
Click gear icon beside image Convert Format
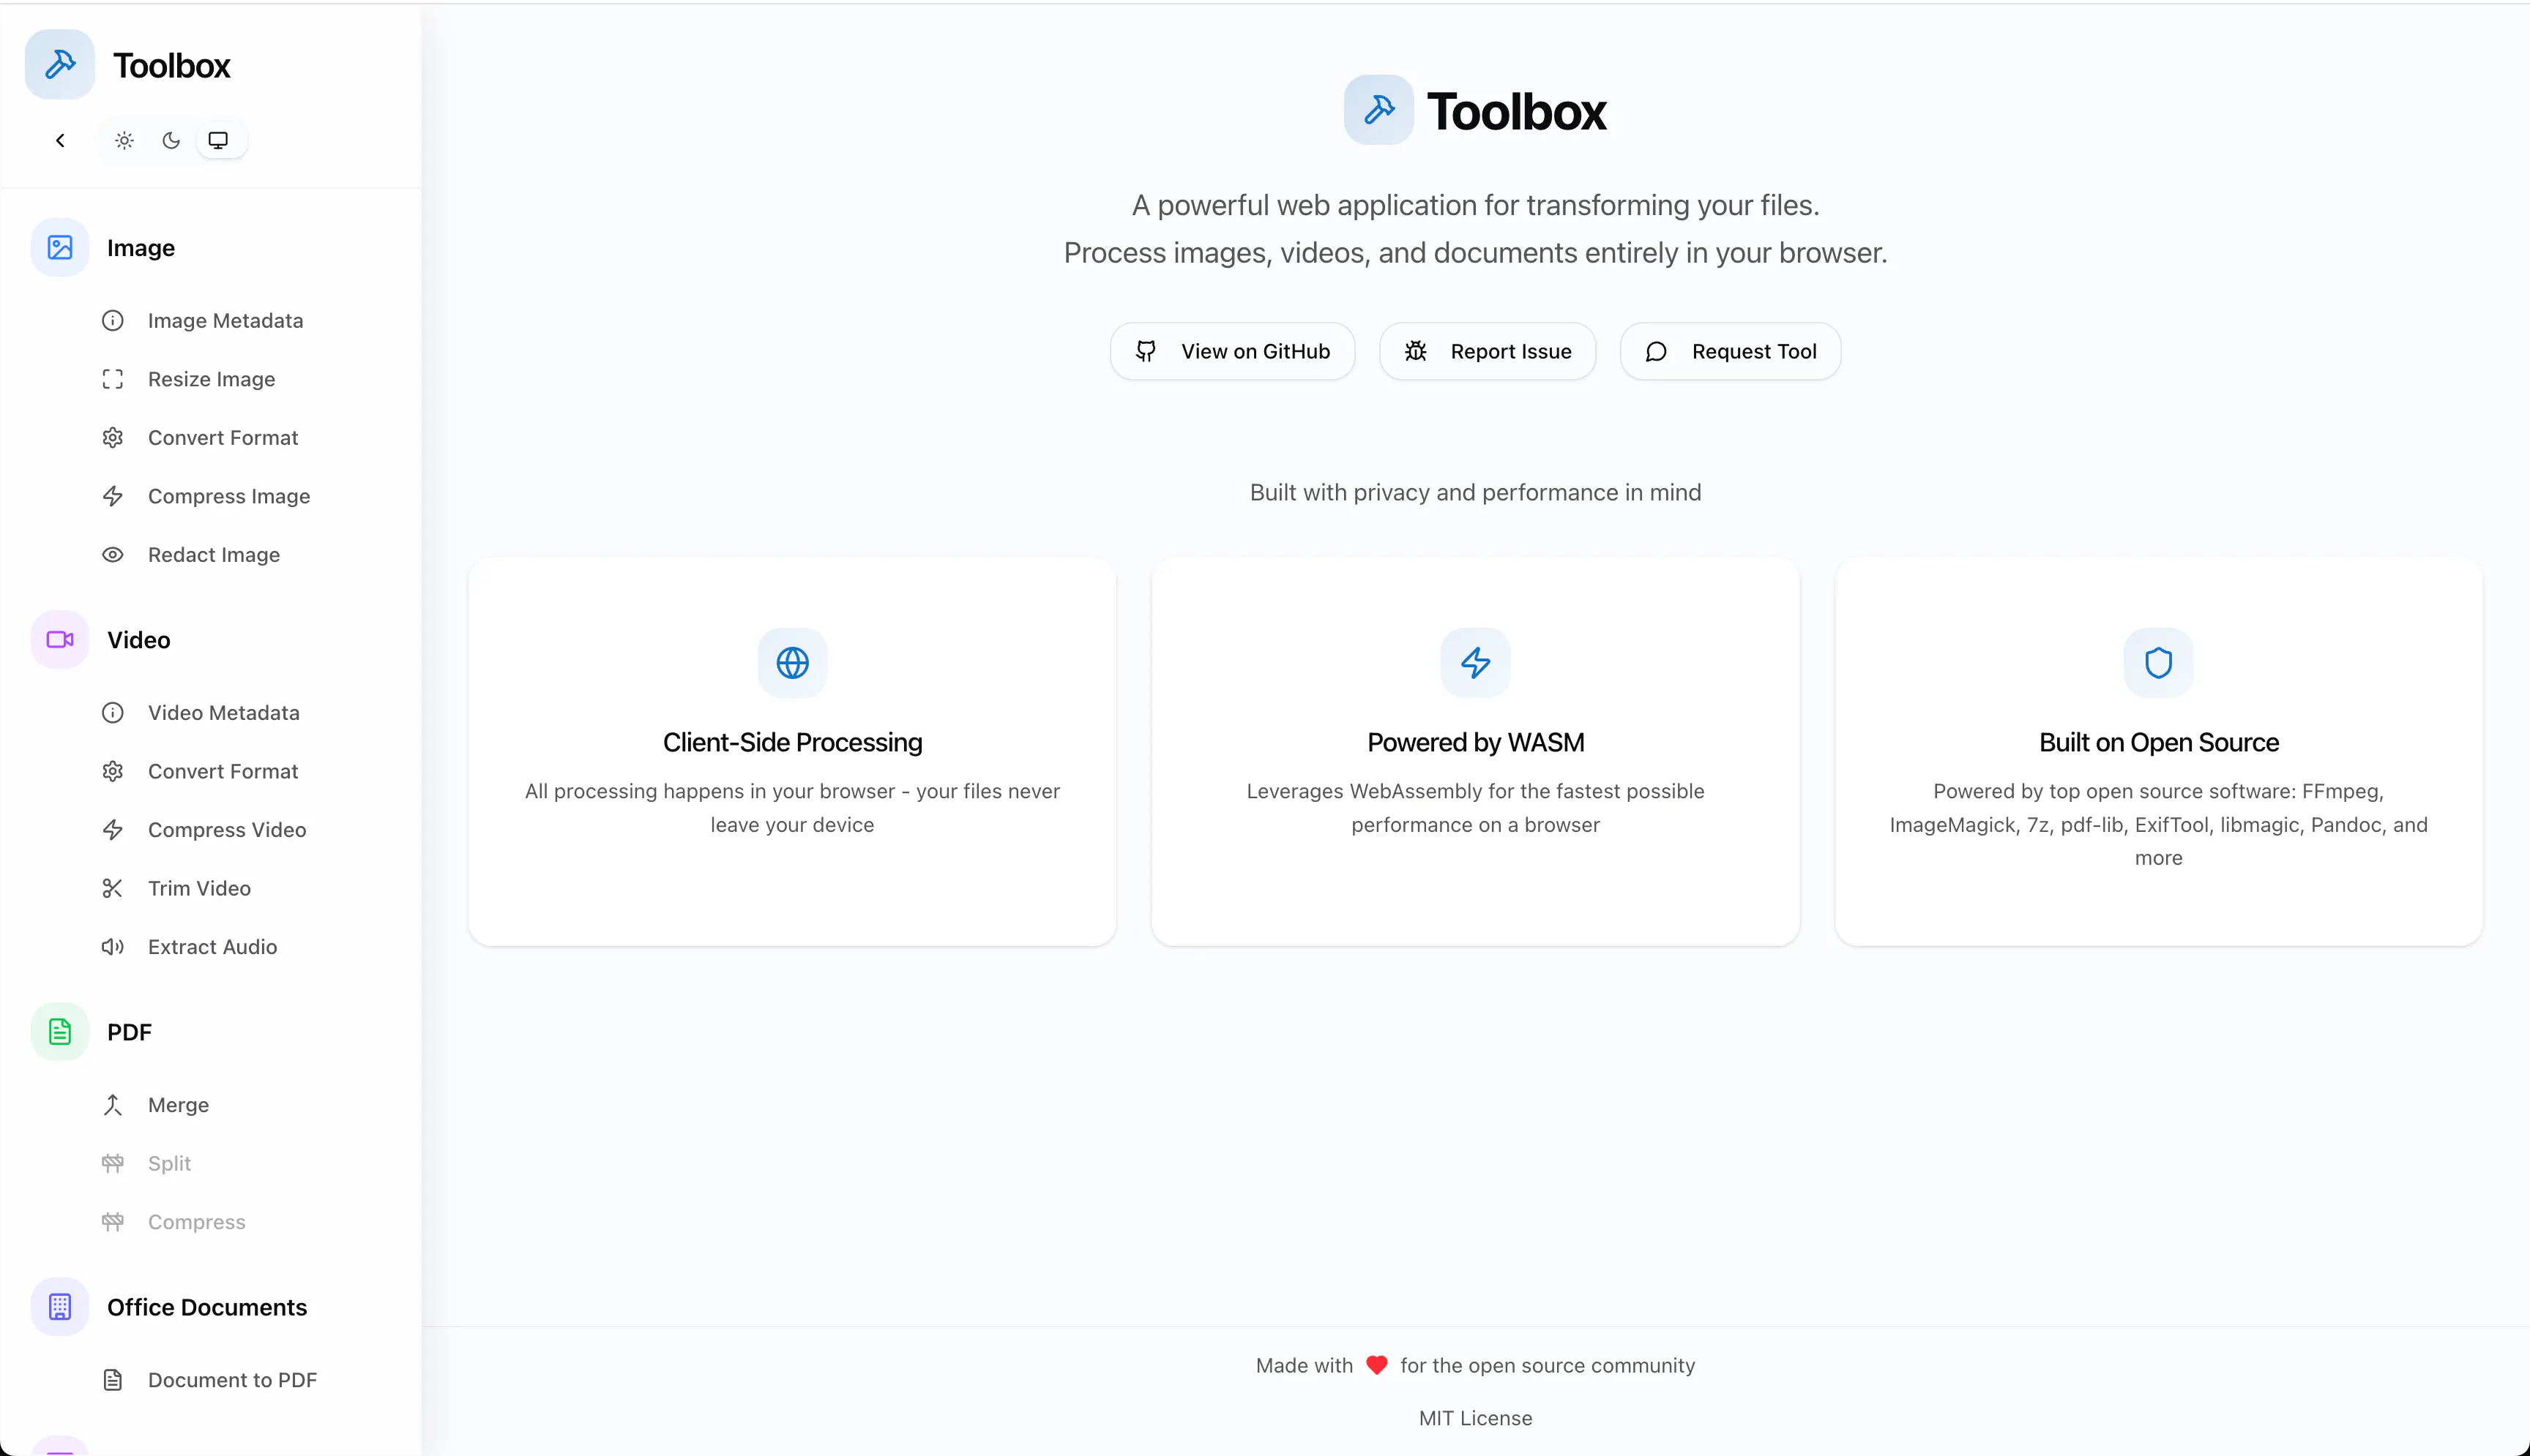pyautogui.click(x=113, y=438)
